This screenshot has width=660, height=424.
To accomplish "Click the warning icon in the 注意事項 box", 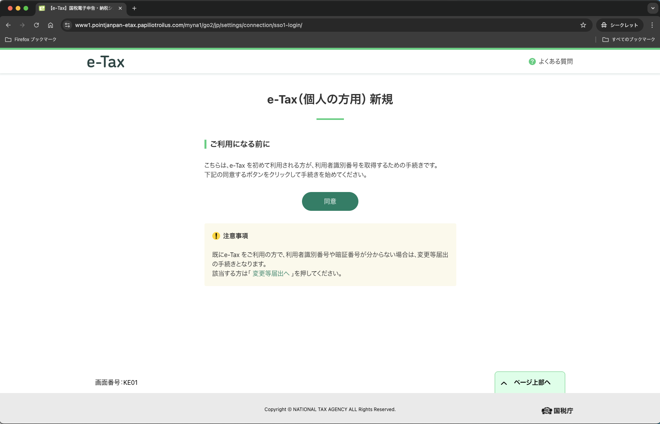I will 215,236.
